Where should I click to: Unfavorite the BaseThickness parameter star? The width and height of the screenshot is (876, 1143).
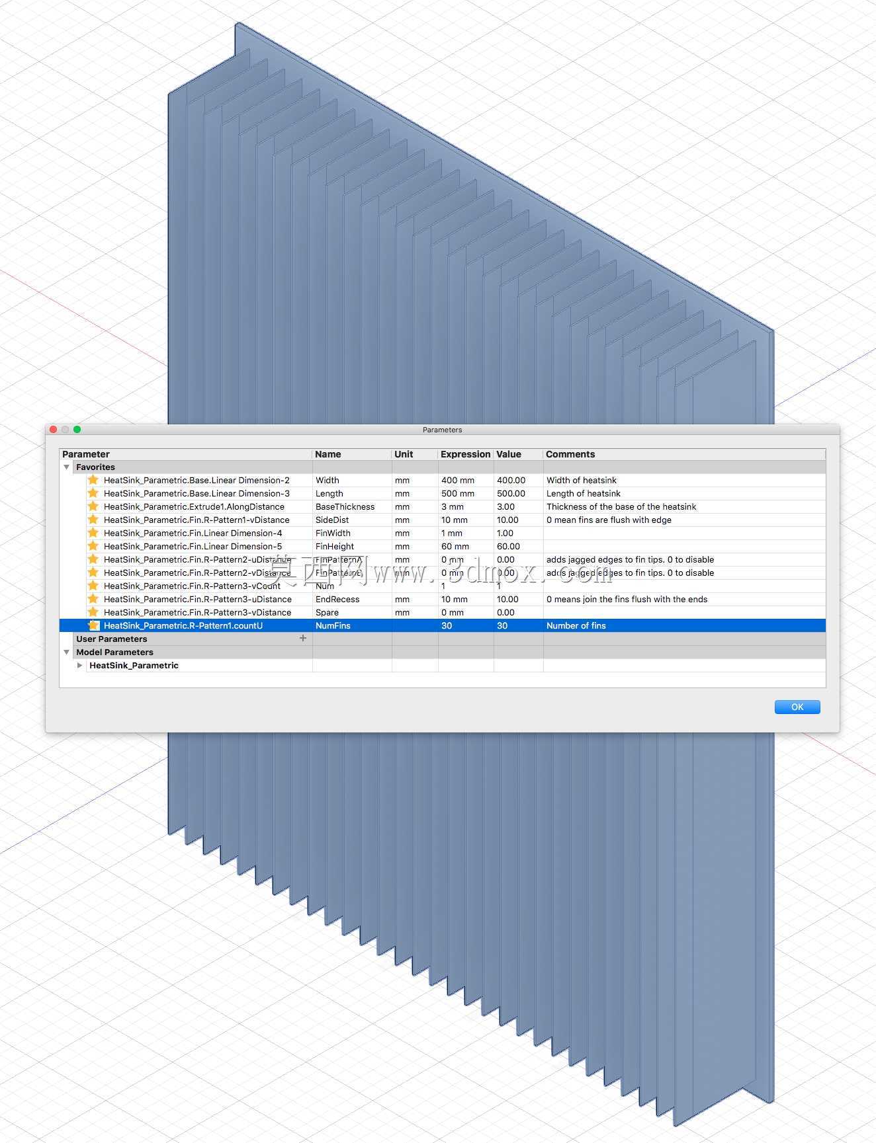(93, 506)
